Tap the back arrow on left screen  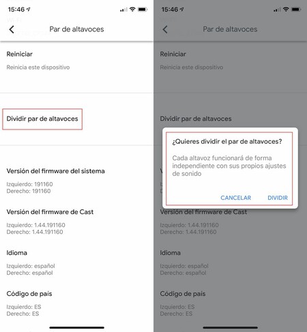coord(12,29)
